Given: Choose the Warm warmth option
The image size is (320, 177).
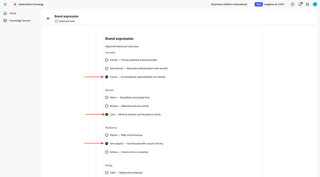Looking at the screenshot, I should tap(107, 98).
